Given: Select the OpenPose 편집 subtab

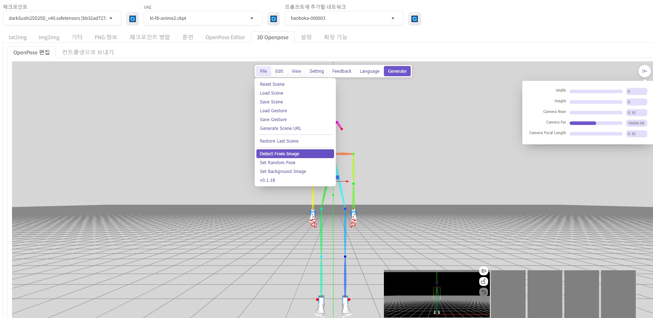Looking at the screenshot, I should [31, 52].
